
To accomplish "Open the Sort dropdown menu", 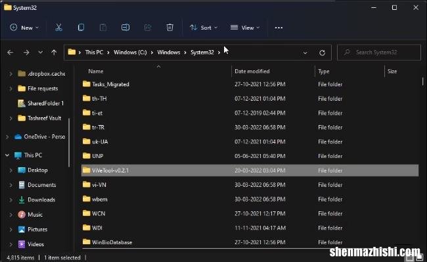I will (x=204, y=28).
